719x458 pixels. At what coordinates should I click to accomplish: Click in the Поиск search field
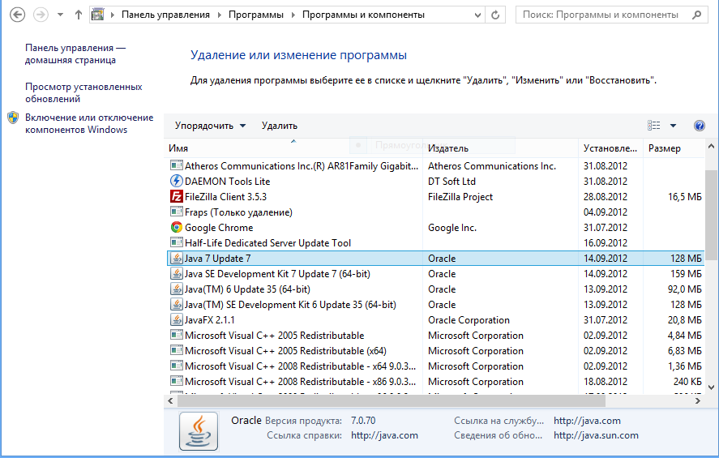(604, 15)
